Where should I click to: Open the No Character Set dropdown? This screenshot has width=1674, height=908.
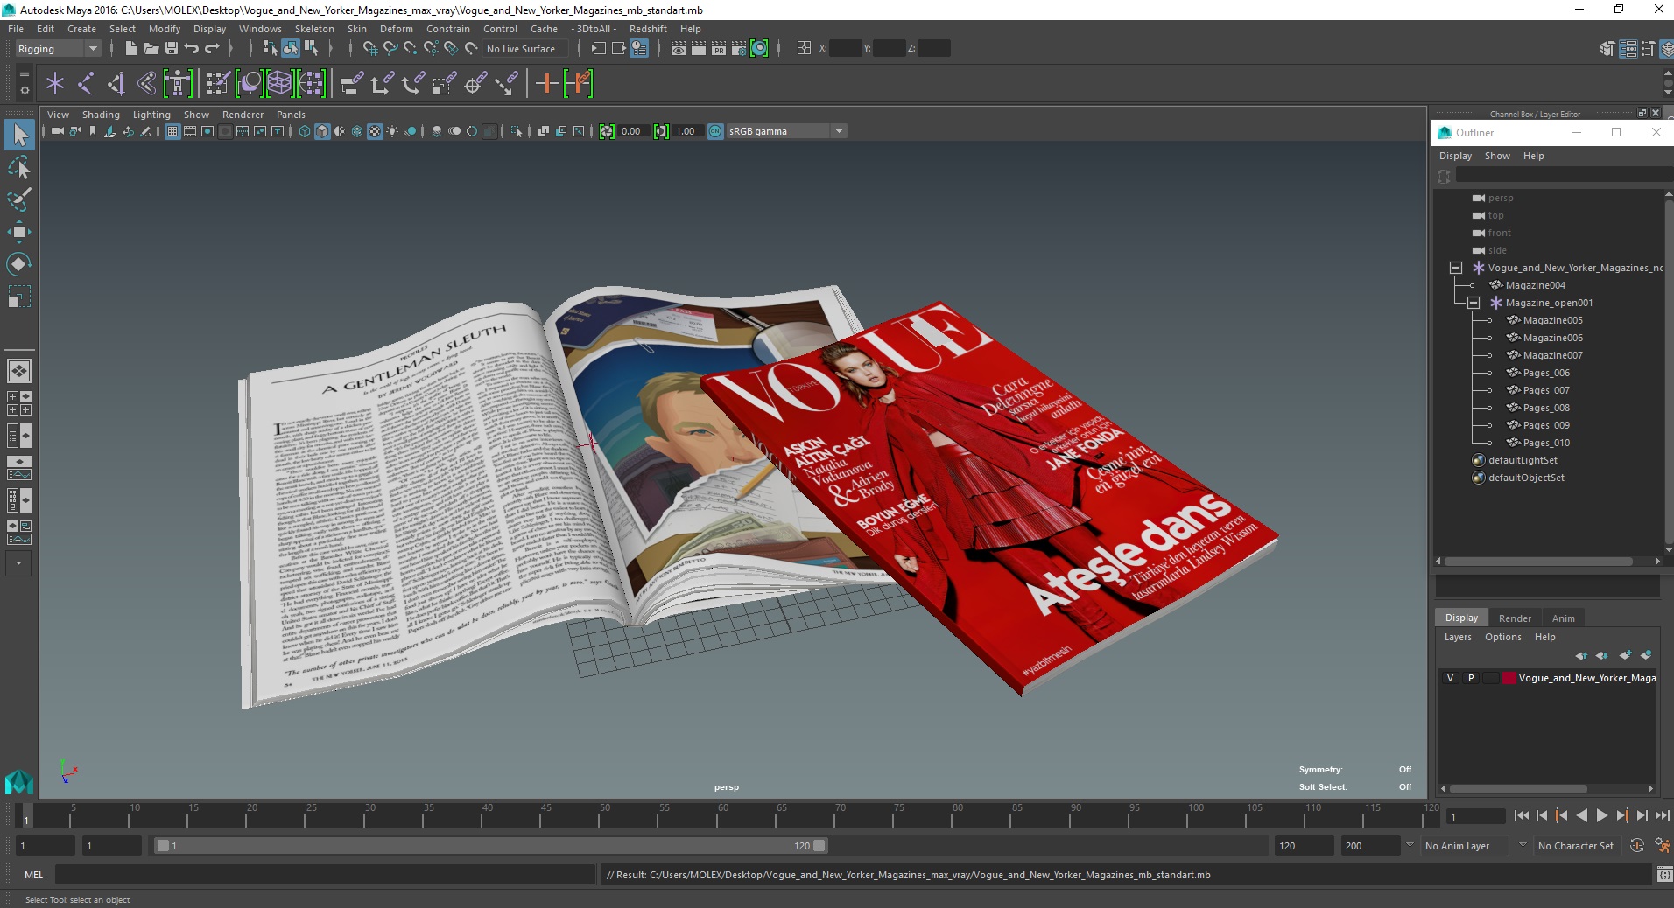coord(1579,846)
